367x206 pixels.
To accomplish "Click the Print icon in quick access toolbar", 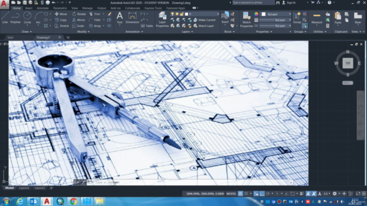I will tap(48, 2).
